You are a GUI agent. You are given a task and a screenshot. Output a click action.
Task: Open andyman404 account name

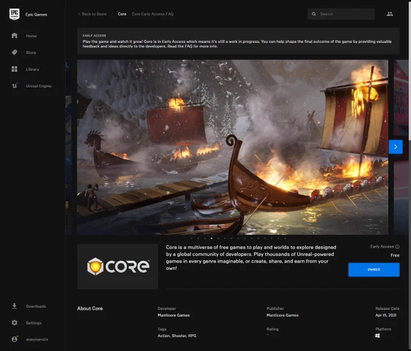(37, 340)
